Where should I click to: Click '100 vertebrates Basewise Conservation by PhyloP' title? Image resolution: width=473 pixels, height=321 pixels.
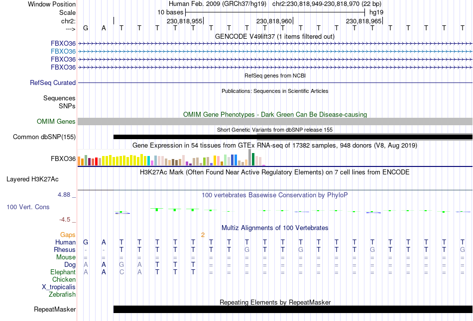[274, 195]
